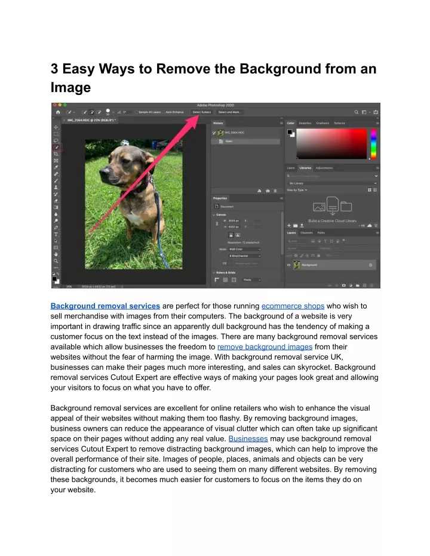Screen dimensions: 430x556
Task: Enable Sample All Layers checkbox
Action: pyautogui.click(x=136, y=112)
